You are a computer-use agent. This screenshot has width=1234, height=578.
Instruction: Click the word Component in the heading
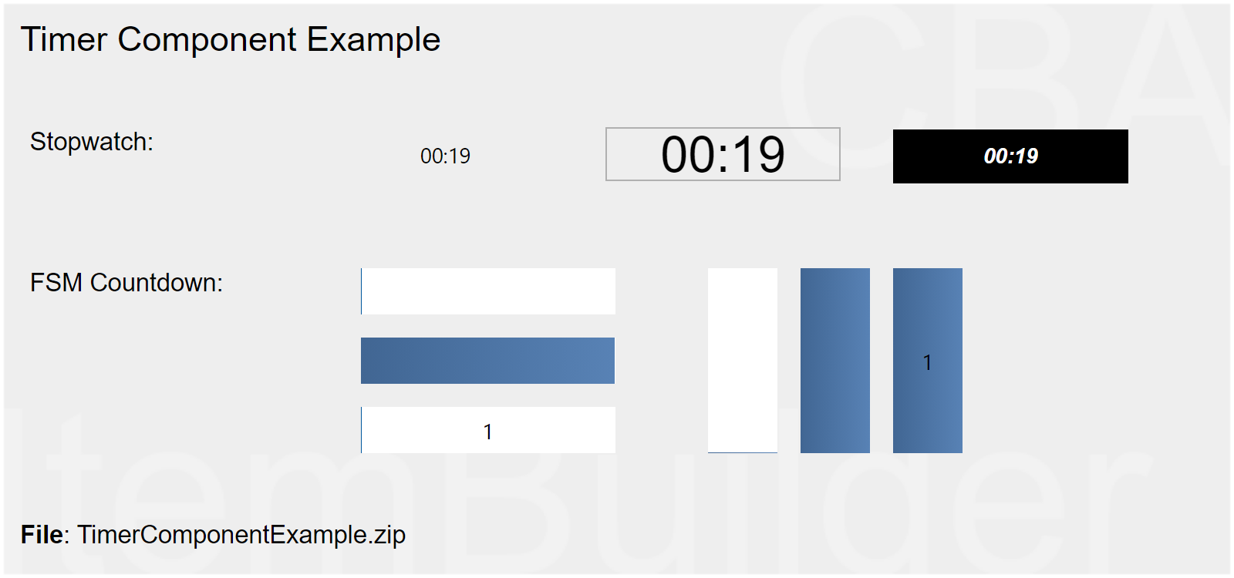tap(207, 39)
